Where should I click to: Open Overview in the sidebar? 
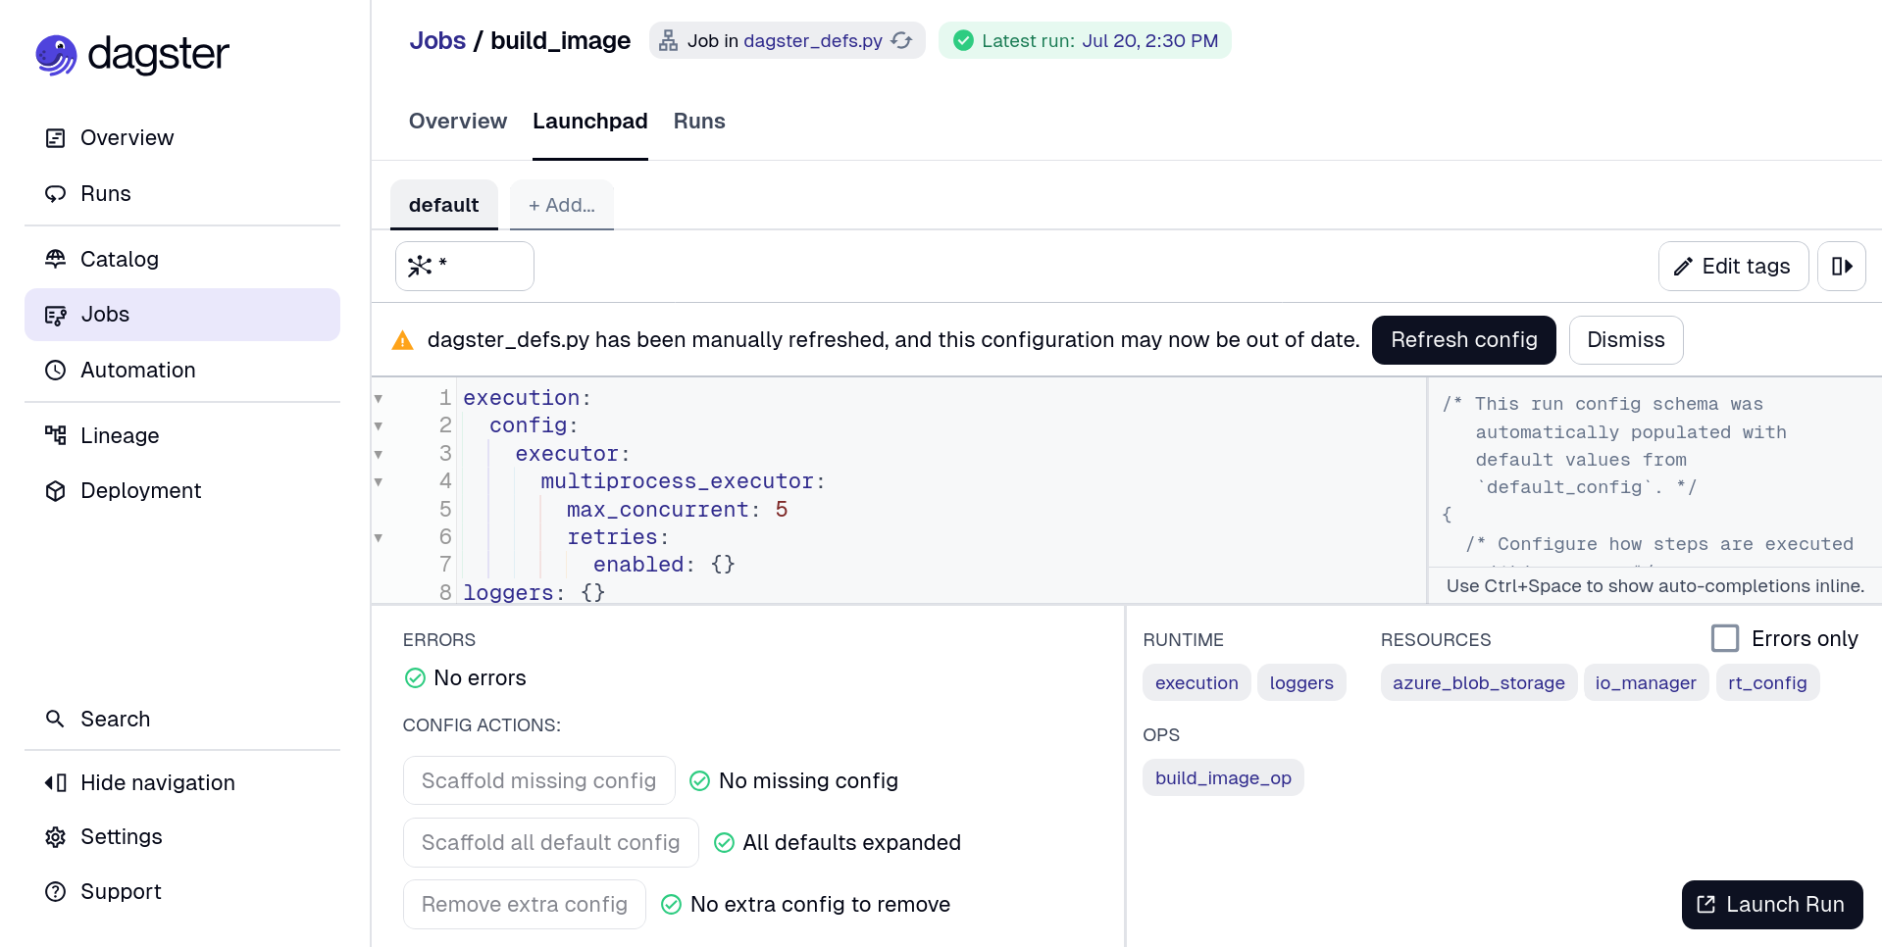(182, 138)
